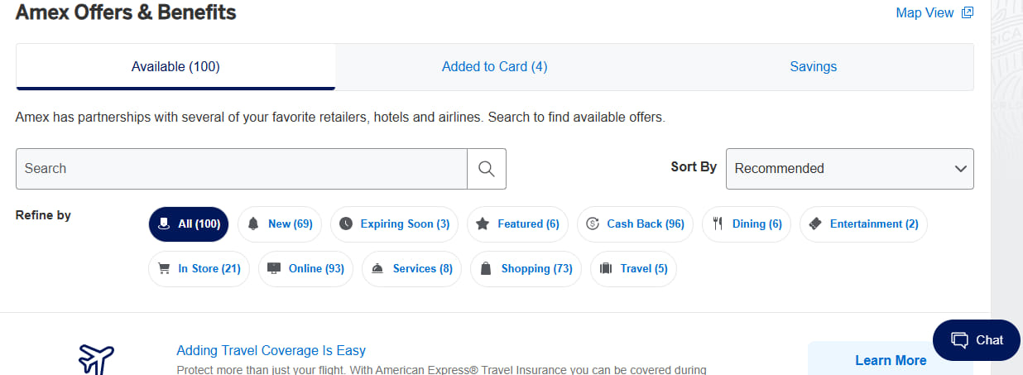
Task: Click the bell icon on New filter
Action: [x=253, y=224]
